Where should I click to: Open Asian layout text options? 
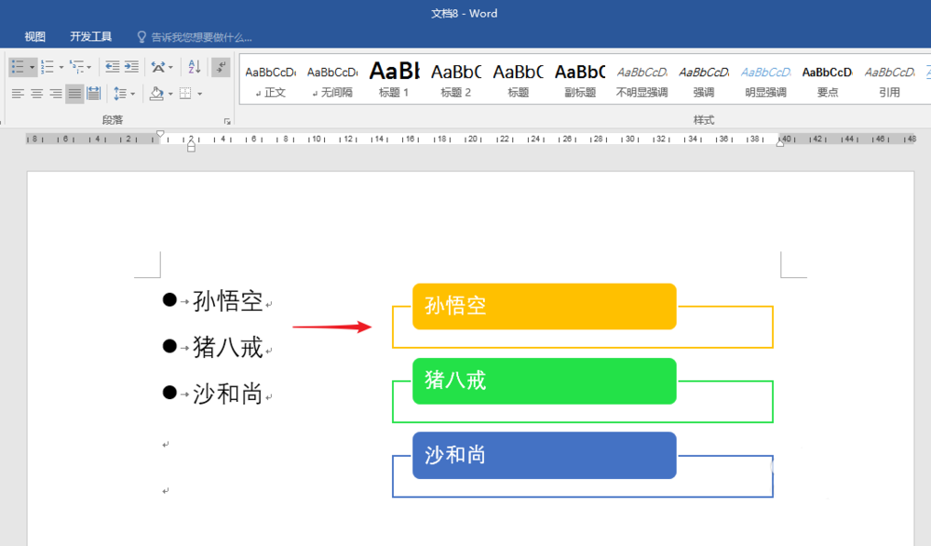tap(158, 66)
